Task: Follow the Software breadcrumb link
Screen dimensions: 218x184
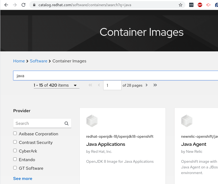Action: click(39, 61)
